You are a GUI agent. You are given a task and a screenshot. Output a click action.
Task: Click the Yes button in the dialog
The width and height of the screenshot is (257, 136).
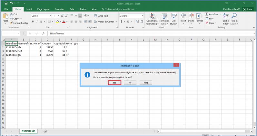114,83
